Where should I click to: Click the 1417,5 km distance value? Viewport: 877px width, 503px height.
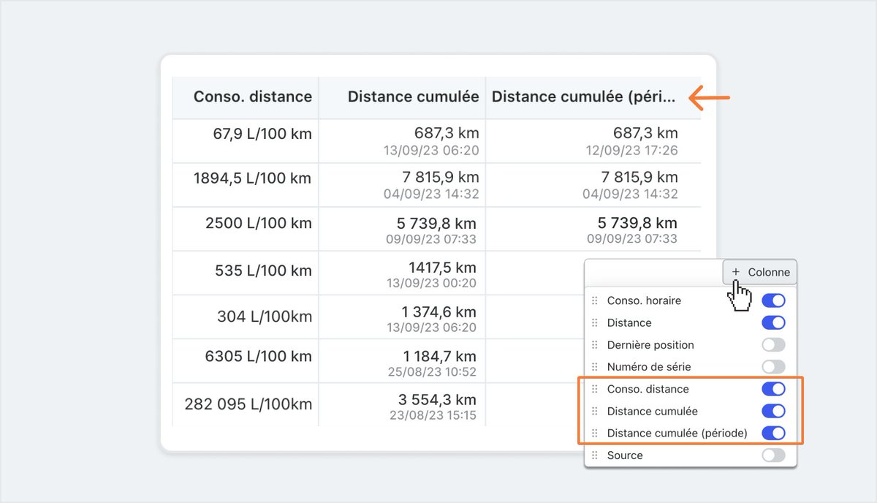(x=442, y=267)
